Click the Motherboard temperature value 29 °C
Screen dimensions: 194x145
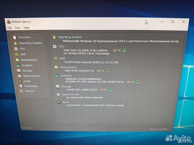[x=101, y=71]
